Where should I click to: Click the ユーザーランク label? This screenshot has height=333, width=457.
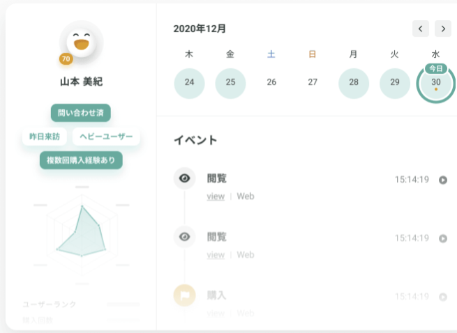pos(50,304)
